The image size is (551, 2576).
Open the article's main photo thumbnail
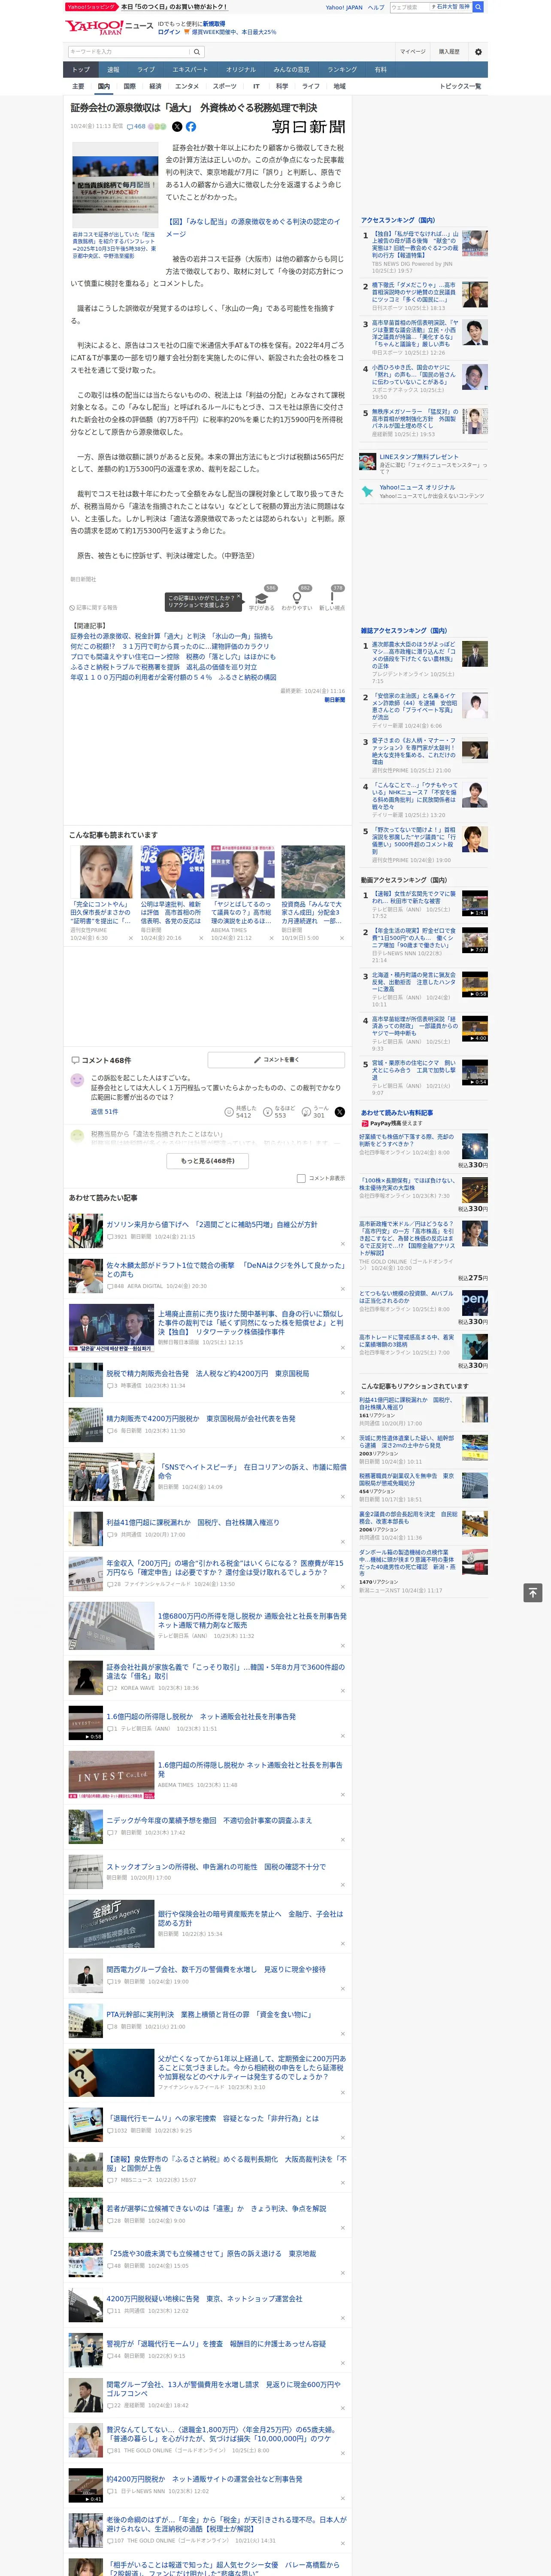[115, 186]
